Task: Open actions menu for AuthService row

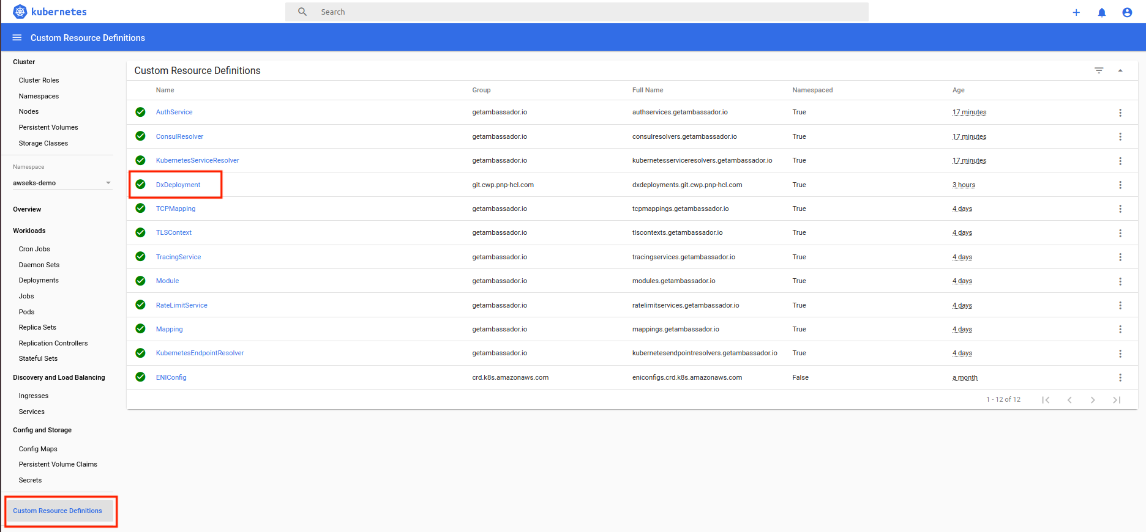Action: coord(1120,113)
